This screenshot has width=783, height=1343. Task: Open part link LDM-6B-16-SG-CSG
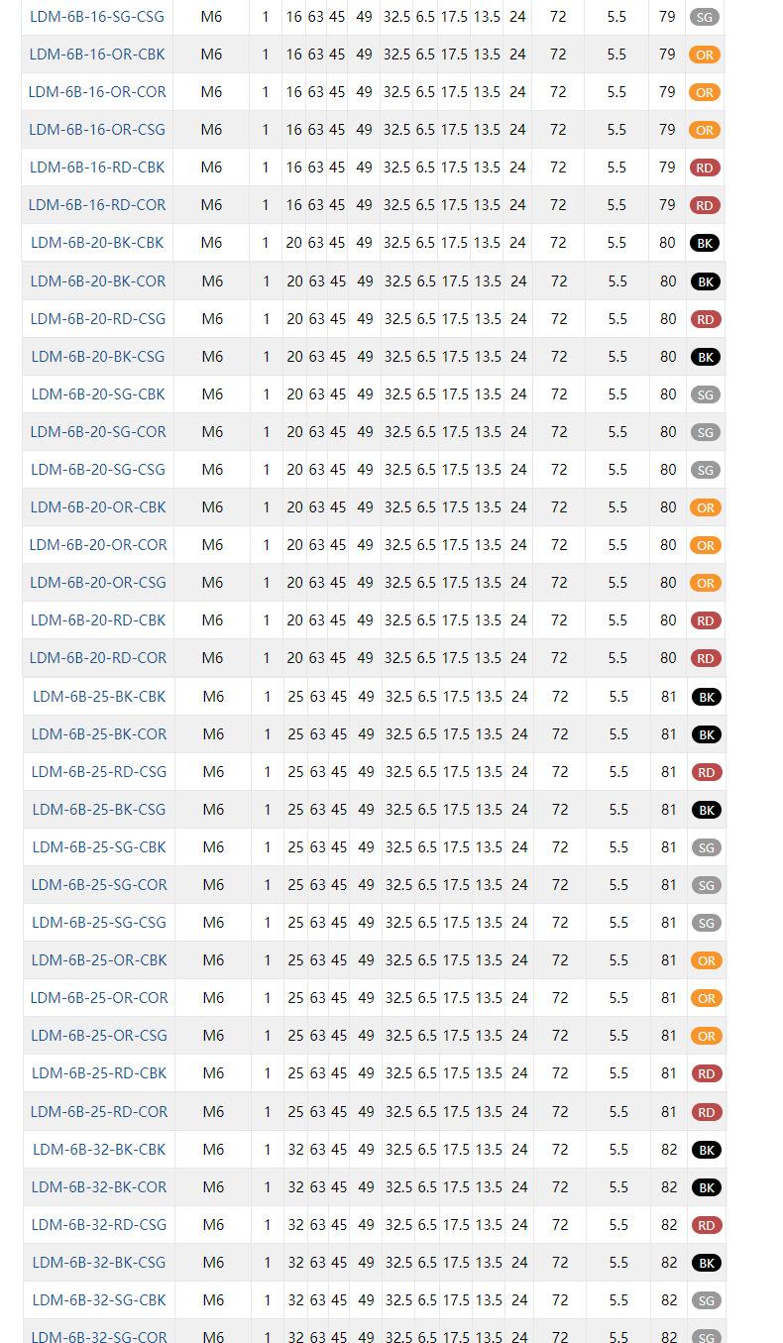[x=97, y=17]
